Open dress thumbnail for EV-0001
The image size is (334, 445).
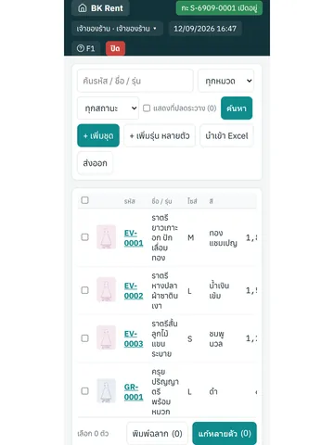tap(106, 237)
